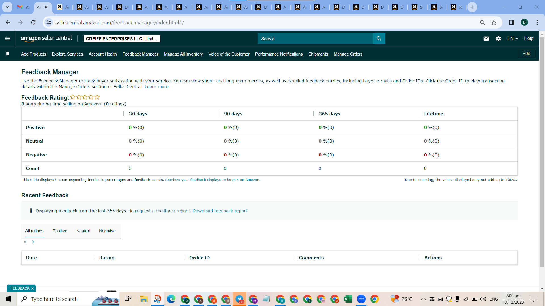
Task: Click the Amazon Seller Central logo
Action: click(46, 39)
